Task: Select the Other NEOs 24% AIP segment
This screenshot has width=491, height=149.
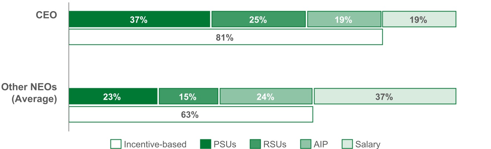Action: point(266,96)
